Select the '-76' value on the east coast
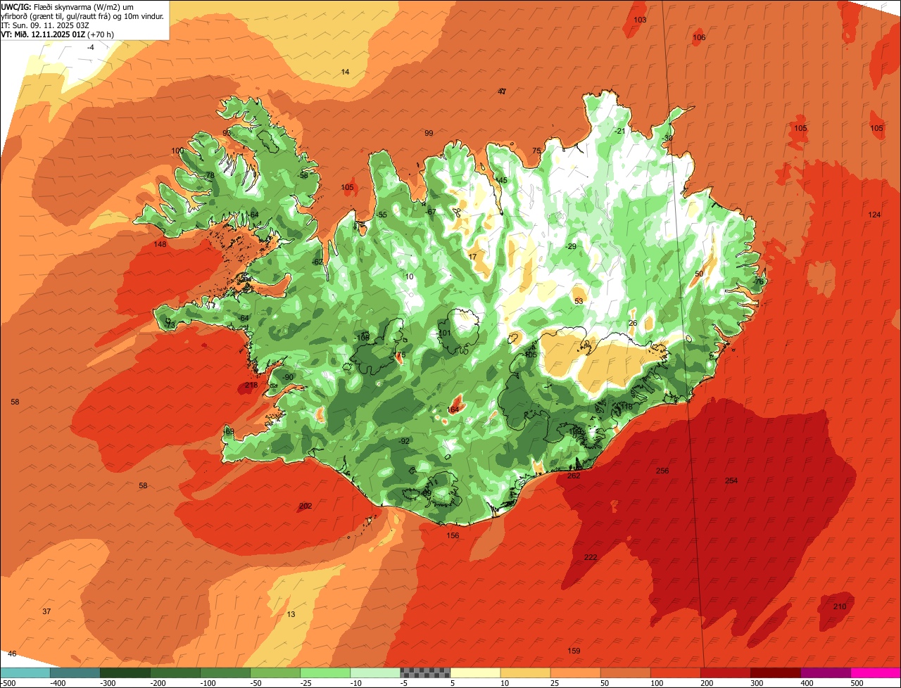901x688 pixels. pyautogui.click(x=757, y=281)
